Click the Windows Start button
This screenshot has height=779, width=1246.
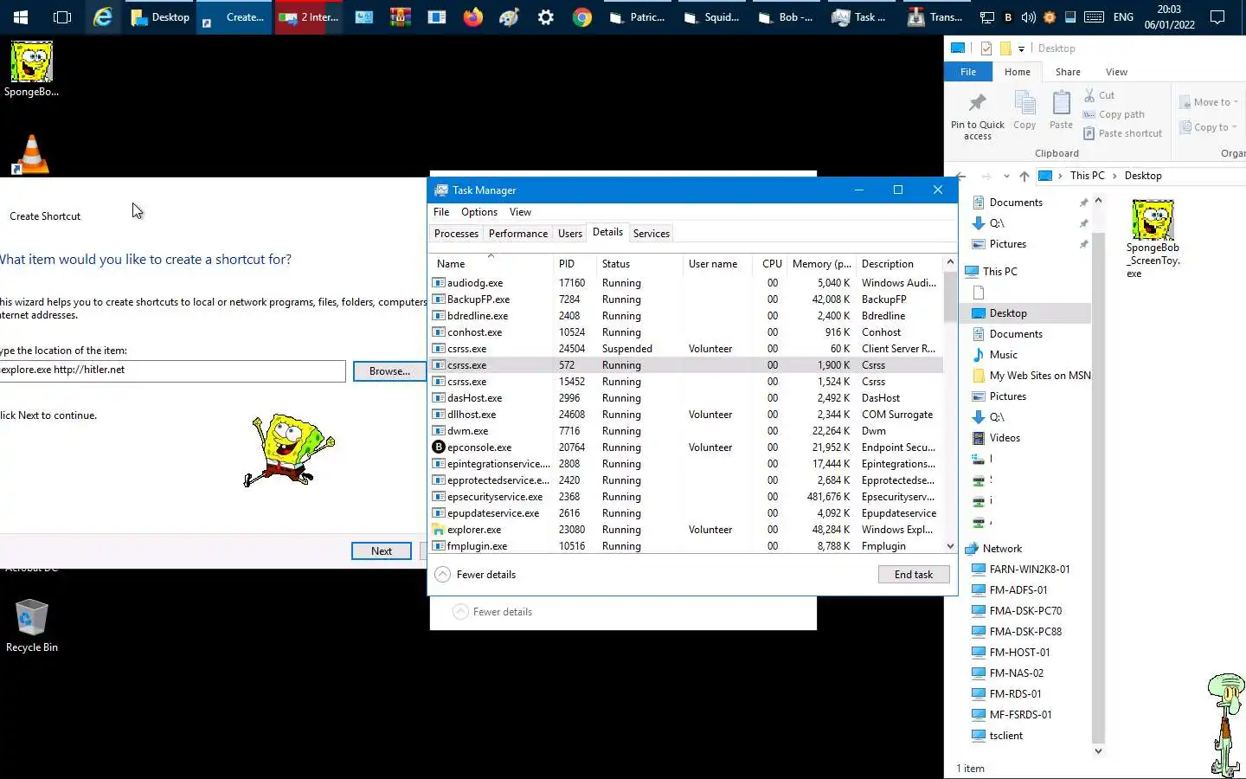(21, 17)
